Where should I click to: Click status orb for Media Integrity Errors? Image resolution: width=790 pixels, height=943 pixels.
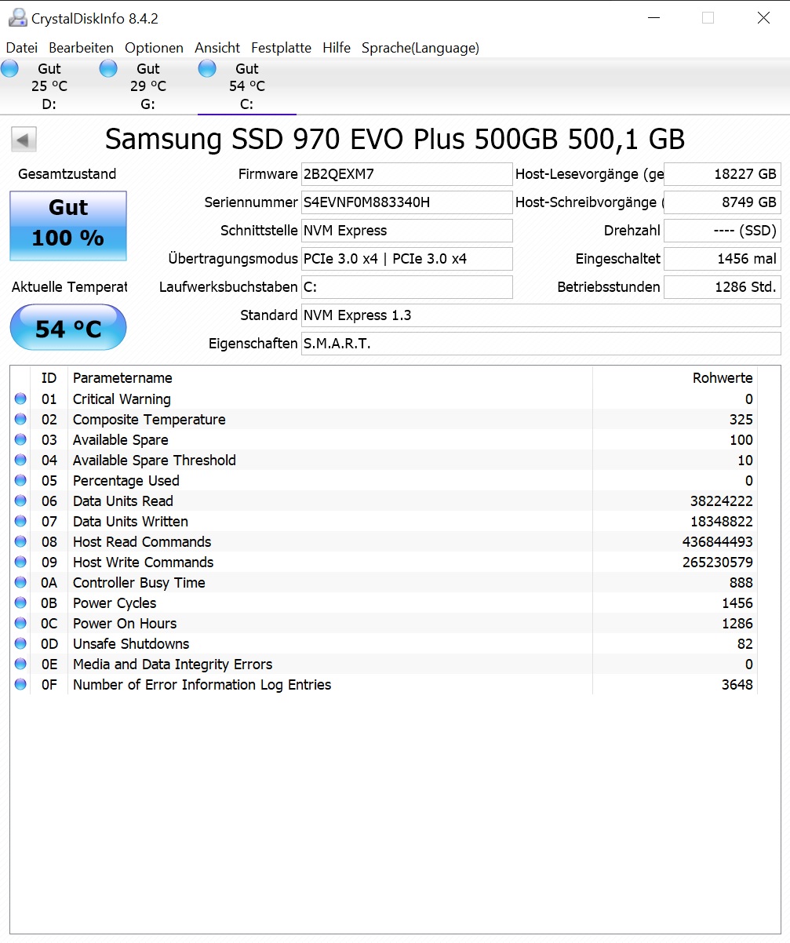pos(20,664)
